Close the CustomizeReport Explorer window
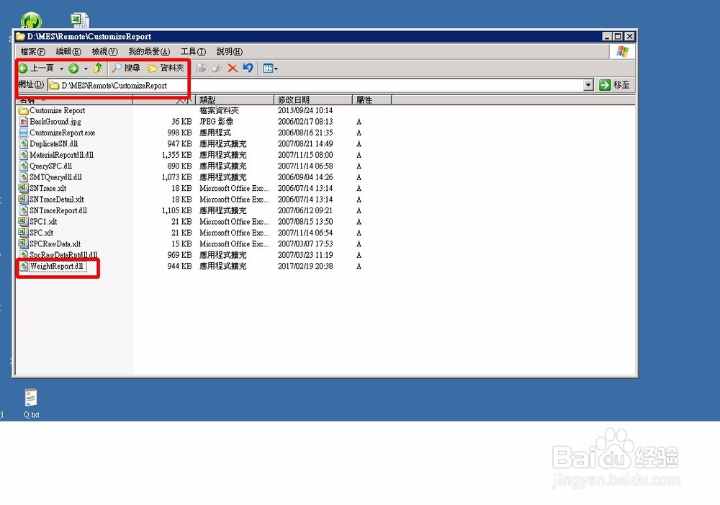 pos(629,36)
